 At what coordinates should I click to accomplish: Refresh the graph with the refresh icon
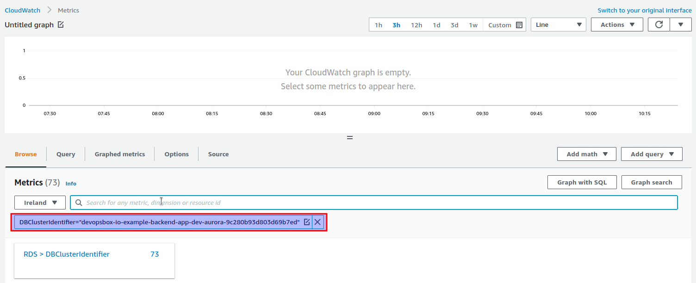click(659, 25)
